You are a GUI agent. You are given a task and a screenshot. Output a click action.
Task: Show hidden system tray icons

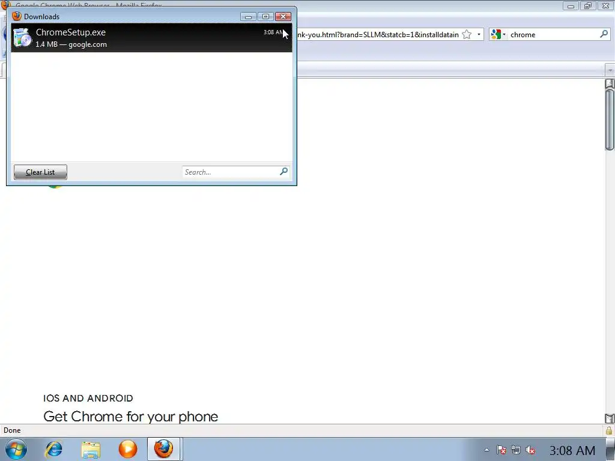pos(486,450)
